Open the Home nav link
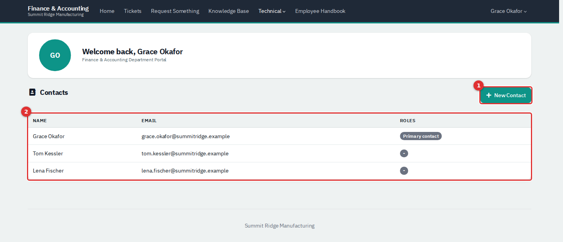Screen dimensions: 563x242 (x=107, y=11)
